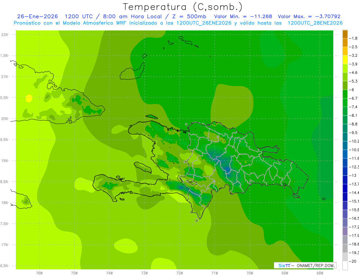Select the date text '26-Ene-2026'
The height and width of the screenshot is (277, 359).
click(x=38, y=17)
